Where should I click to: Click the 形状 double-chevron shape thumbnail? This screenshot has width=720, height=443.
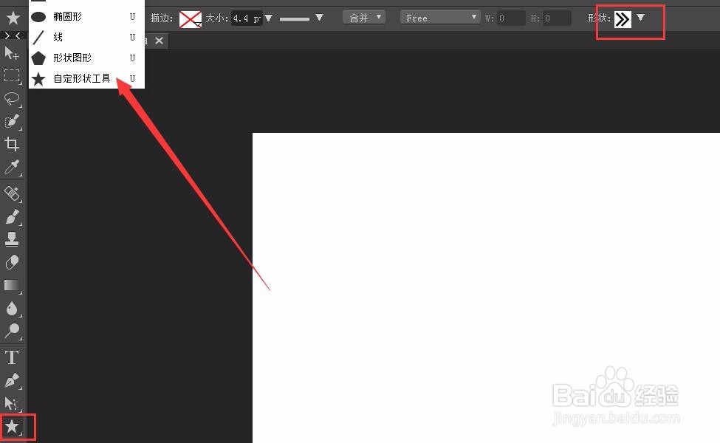[623, 19]
